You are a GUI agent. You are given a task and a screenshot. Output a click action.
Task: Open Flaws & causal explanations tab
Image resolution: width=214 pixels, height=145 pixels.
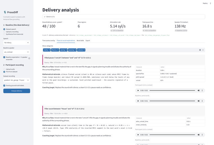tap(66, 41)
